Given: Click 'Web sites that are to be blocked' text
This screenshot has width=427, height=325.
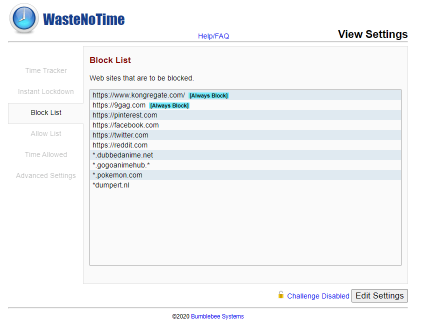Looking at the screenshot, I should [x=141, y=78].
